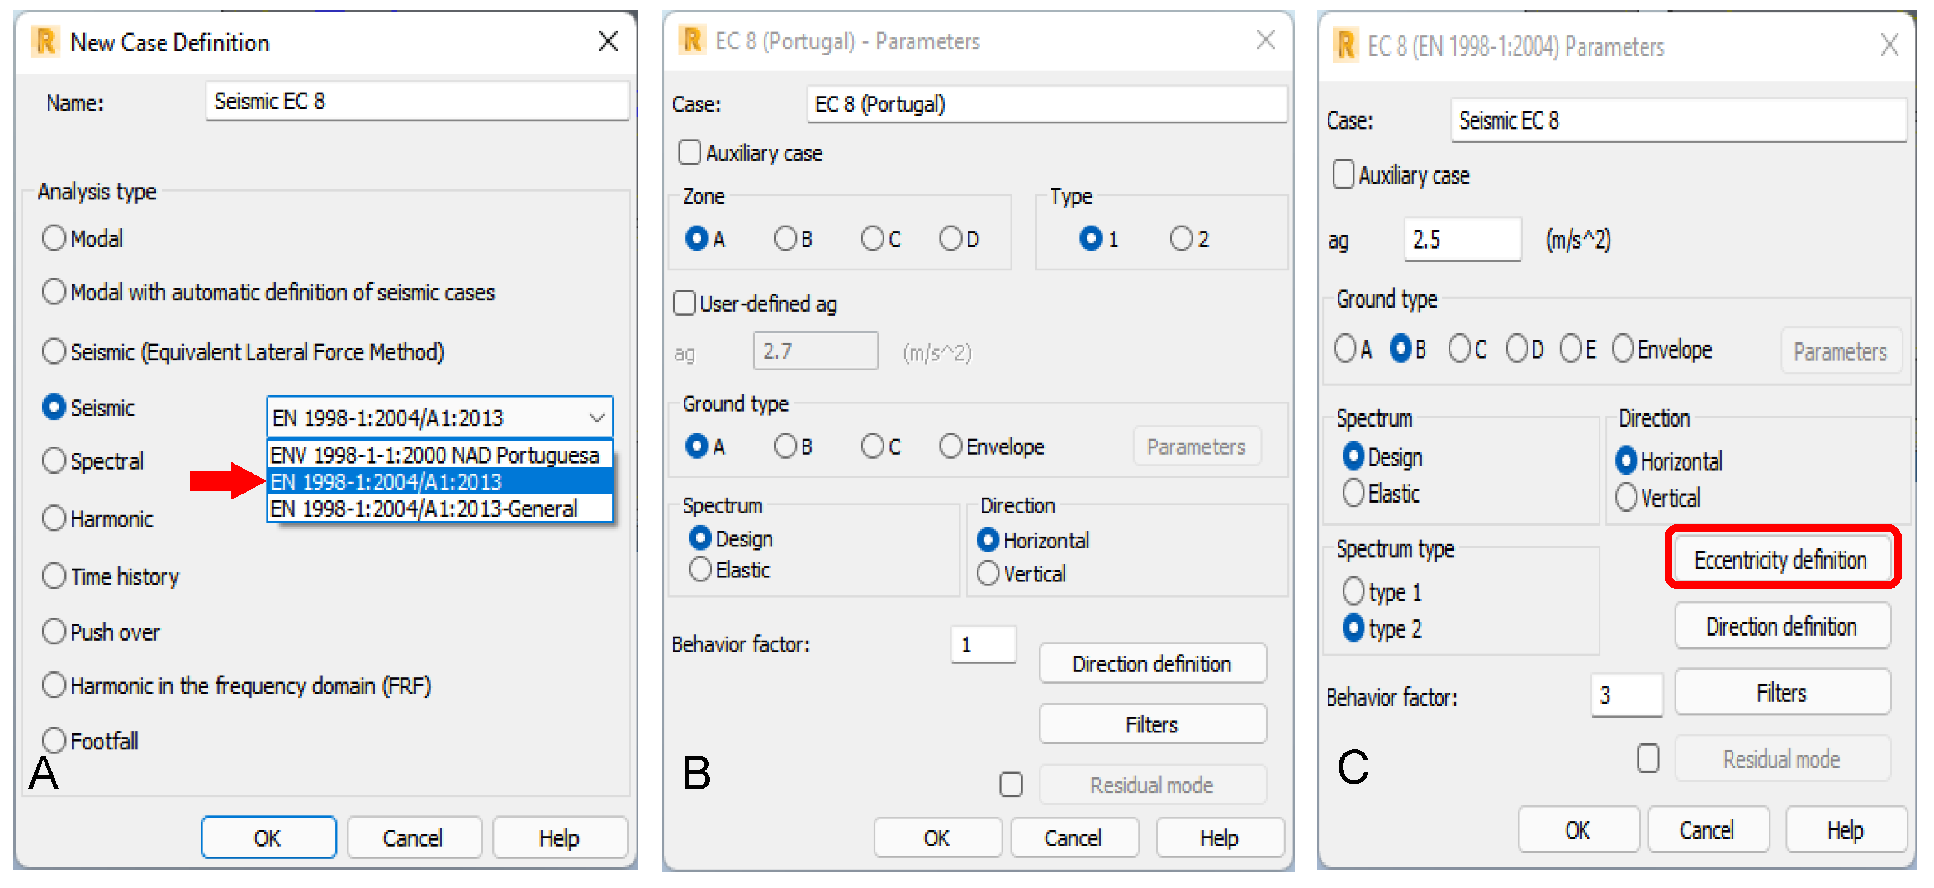Close the New Case Definition dialog
1934x888 pixels.
(x=608, y=41)
